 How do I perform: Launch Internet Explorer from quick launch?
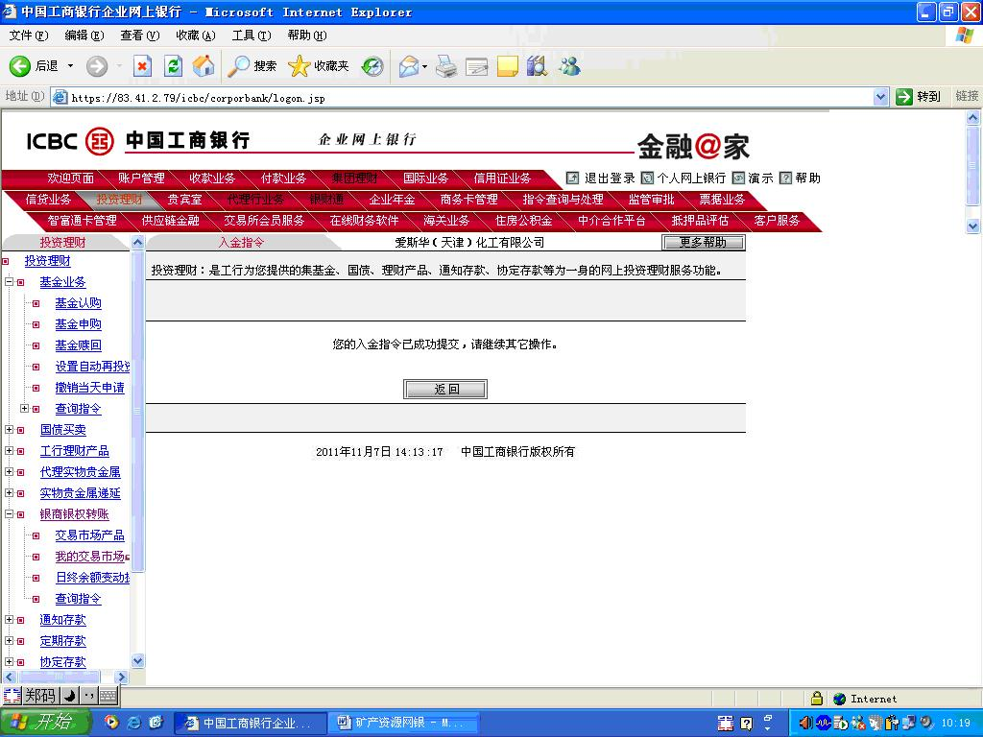(x=133, y=723)
